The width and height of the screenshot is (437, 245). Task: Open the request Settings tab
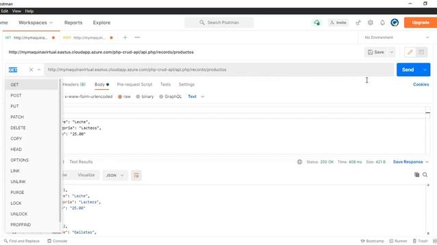(186, 84)
